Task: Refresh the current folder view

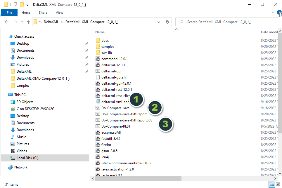Action: coord(167,22)
